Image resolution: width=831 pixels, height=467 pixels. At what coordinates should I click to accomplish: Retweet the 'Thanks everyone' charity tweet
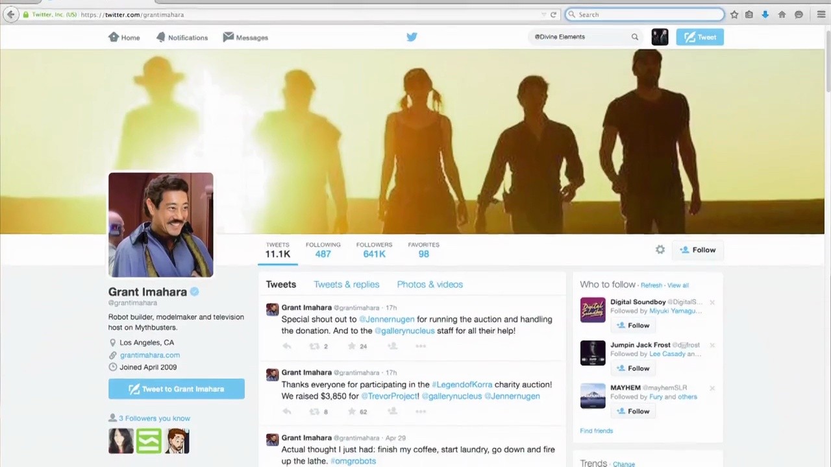tap(315, 411)
